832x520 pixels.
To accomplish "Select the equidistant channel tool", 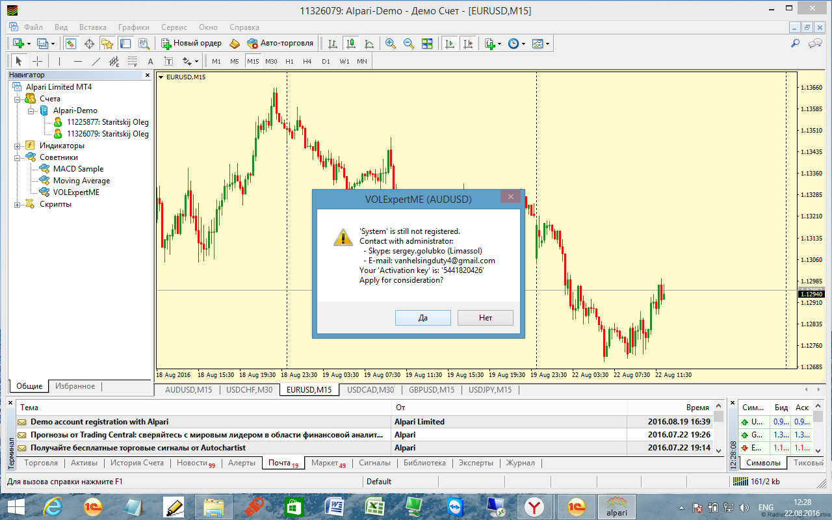I will (x=114, y=61).
